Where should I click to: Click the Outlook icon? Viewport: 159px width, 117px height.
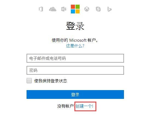[64, 9]
